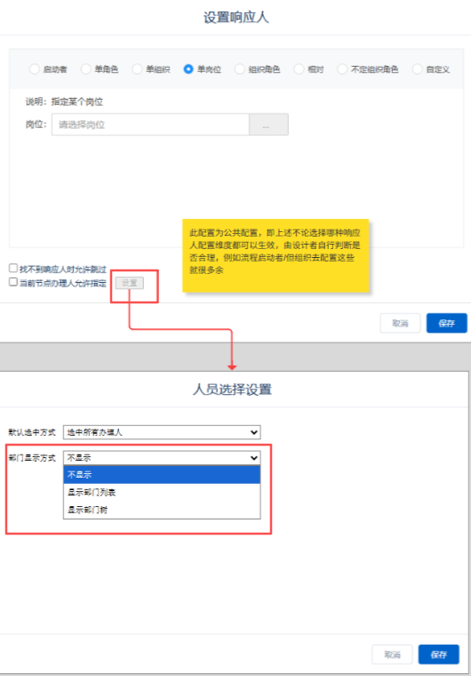
Task: Choose the 不定组织角色 radio button
Action: pos(342,69)
